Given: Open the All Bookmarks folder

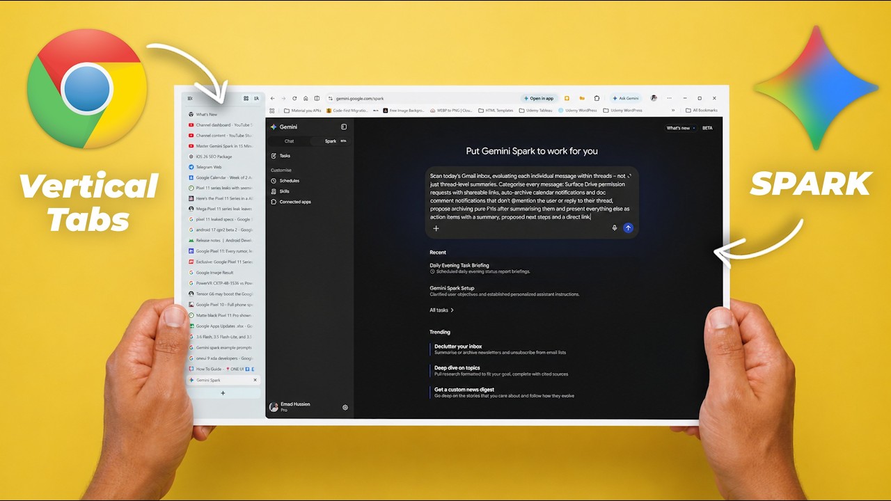Looking at the screenshot, I should 702,110.
